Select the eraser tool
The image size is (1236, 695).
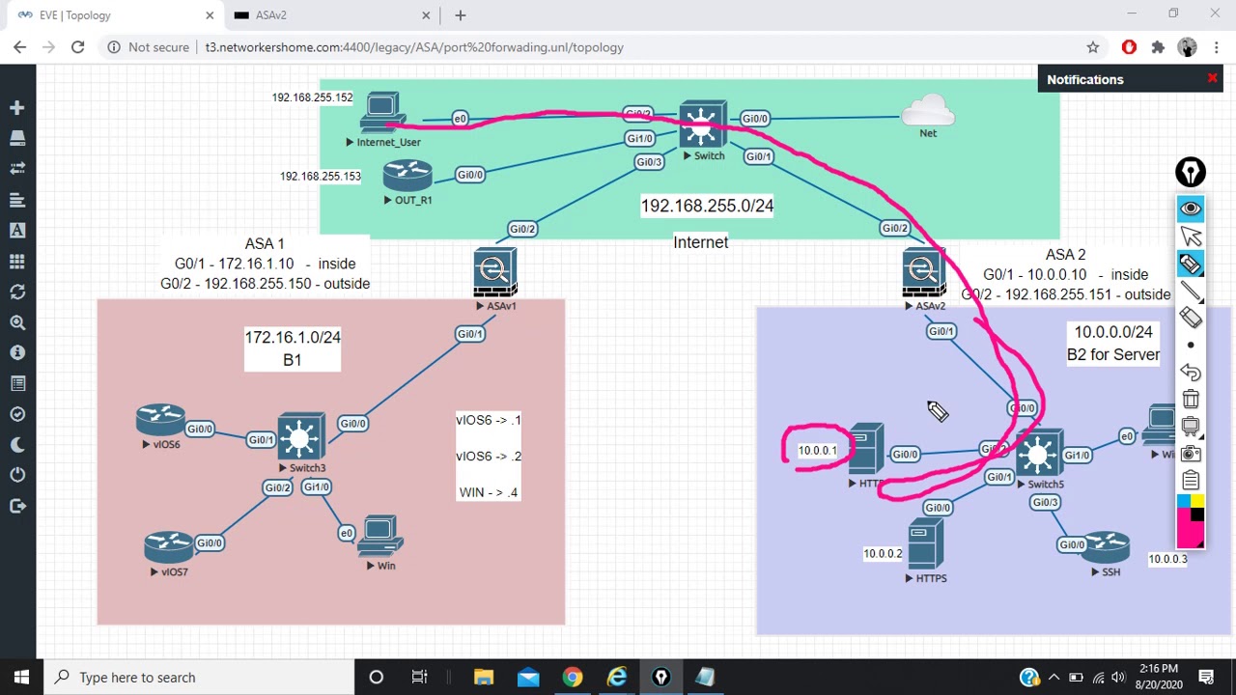(x=1191, y=318)
